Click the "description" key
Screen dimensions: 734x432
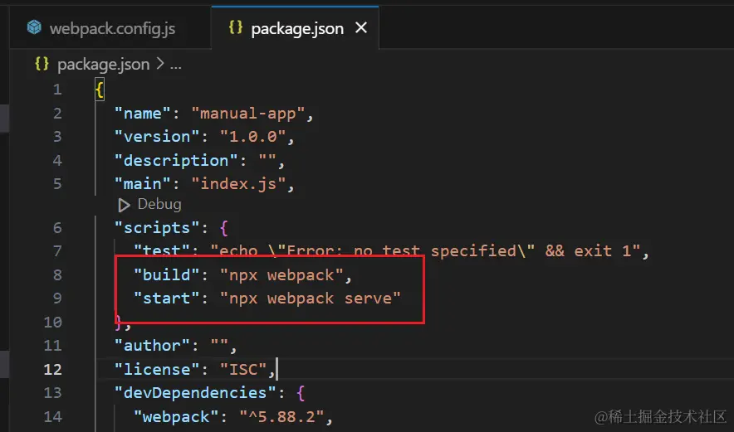point(177,161)
